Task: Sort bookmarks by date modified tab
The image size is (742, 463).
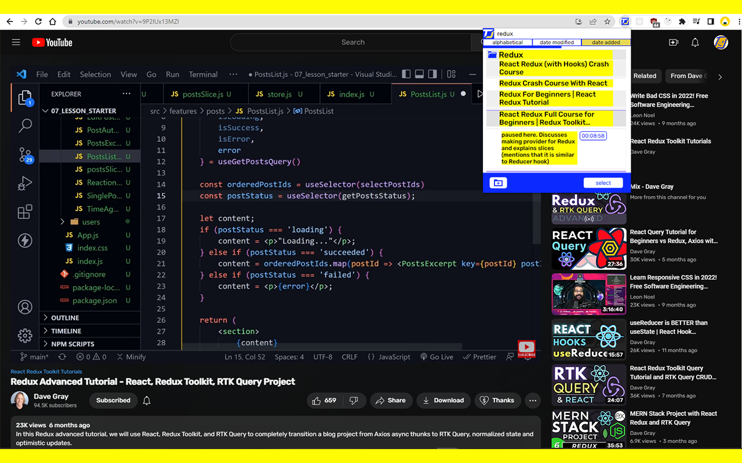Action: (x=556, y=42)
